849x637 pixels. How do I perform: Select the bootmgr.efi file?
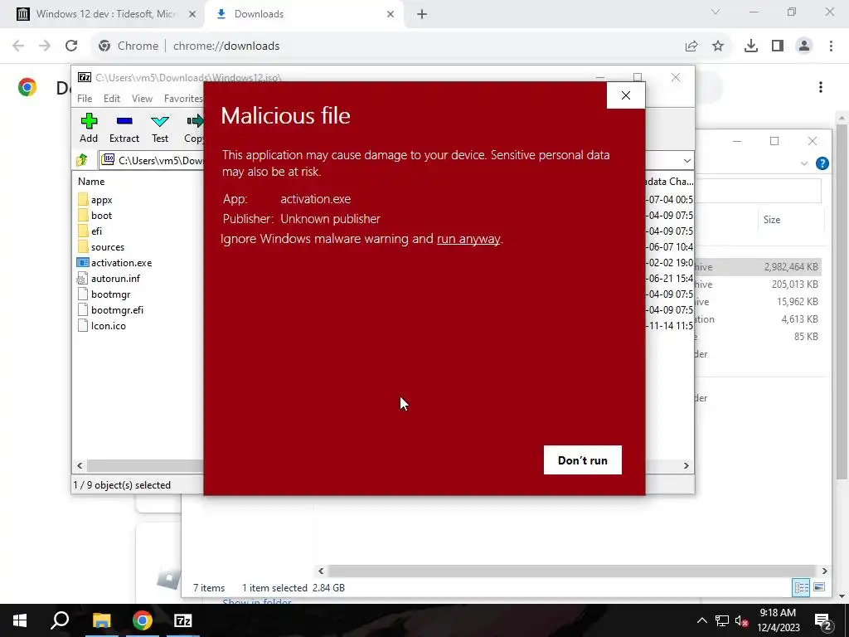point(117,310)
